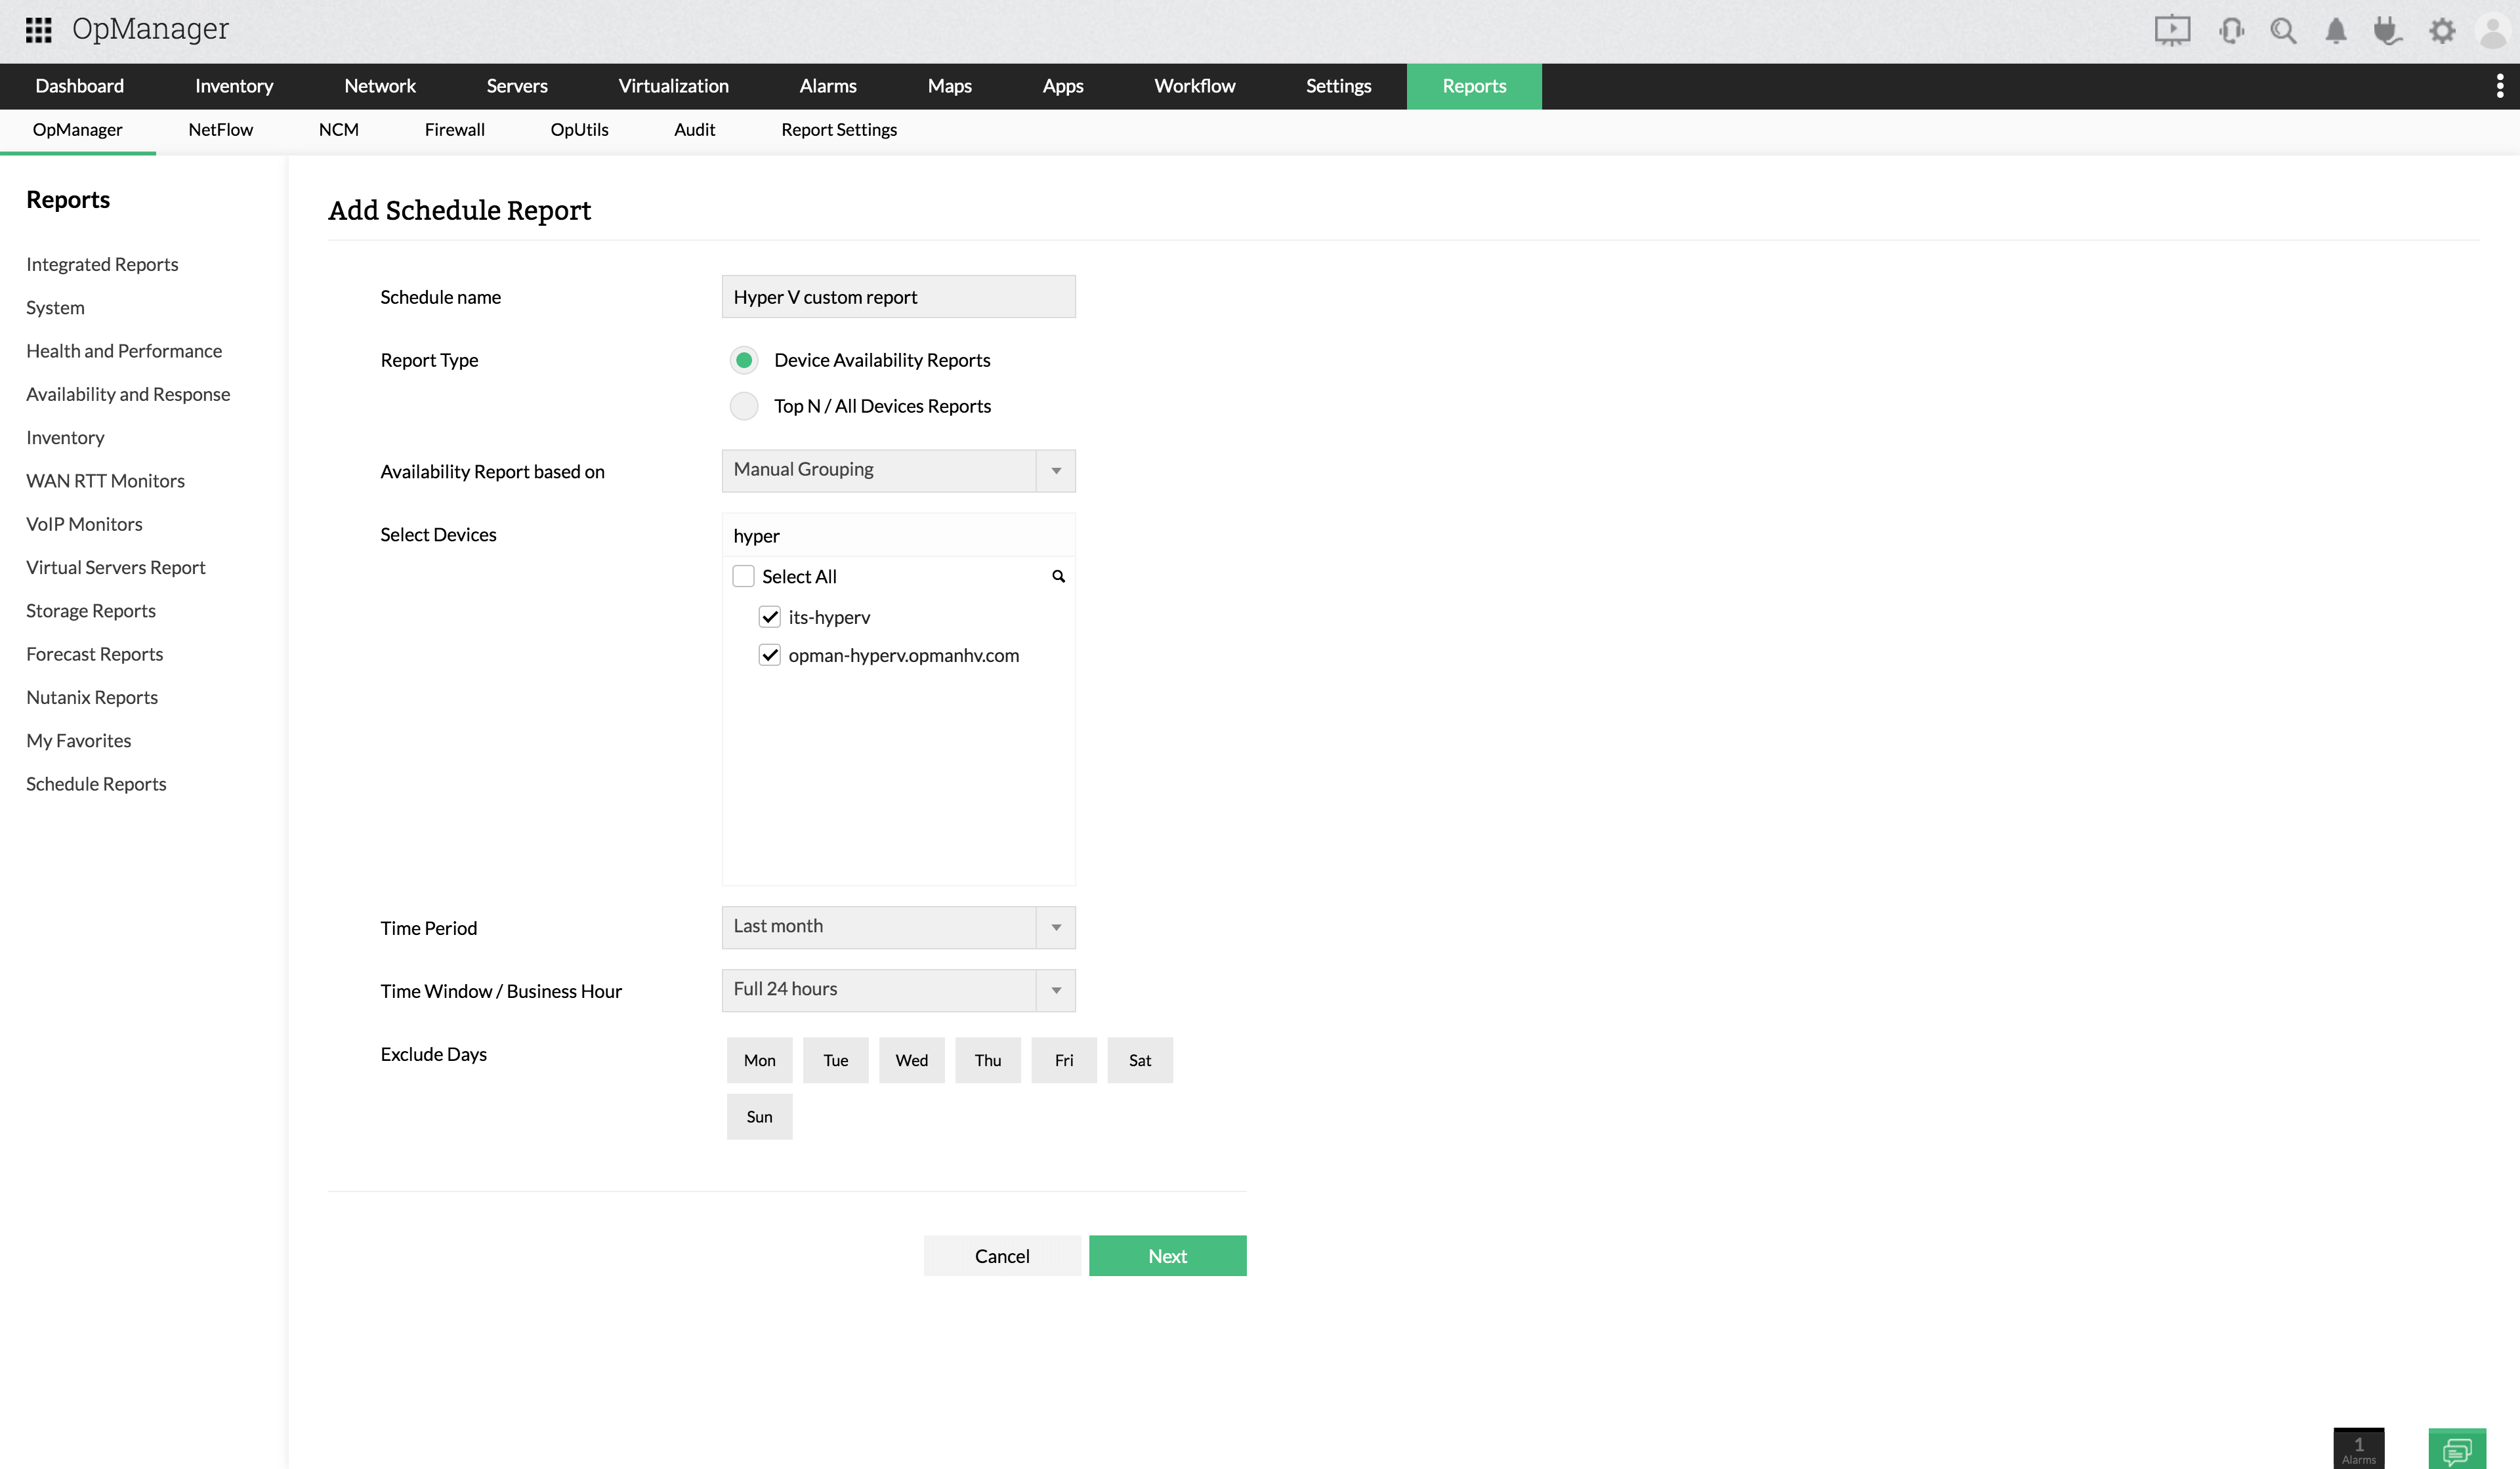2520x1469 pixels.
Task: Uncheck the its-hyperv device checkbox
Action: [x=769, y=617]
